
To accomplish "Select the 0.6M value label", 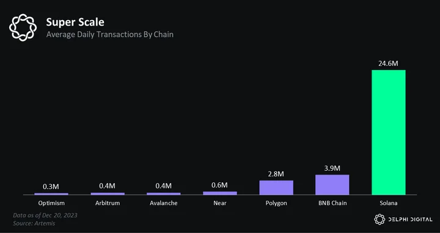I will coord(219,185).
